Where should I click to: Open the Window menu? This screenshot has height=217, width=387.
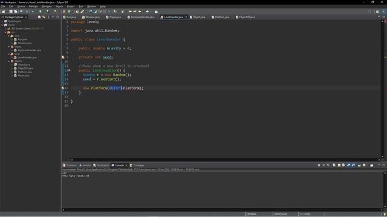coord(91,7)
